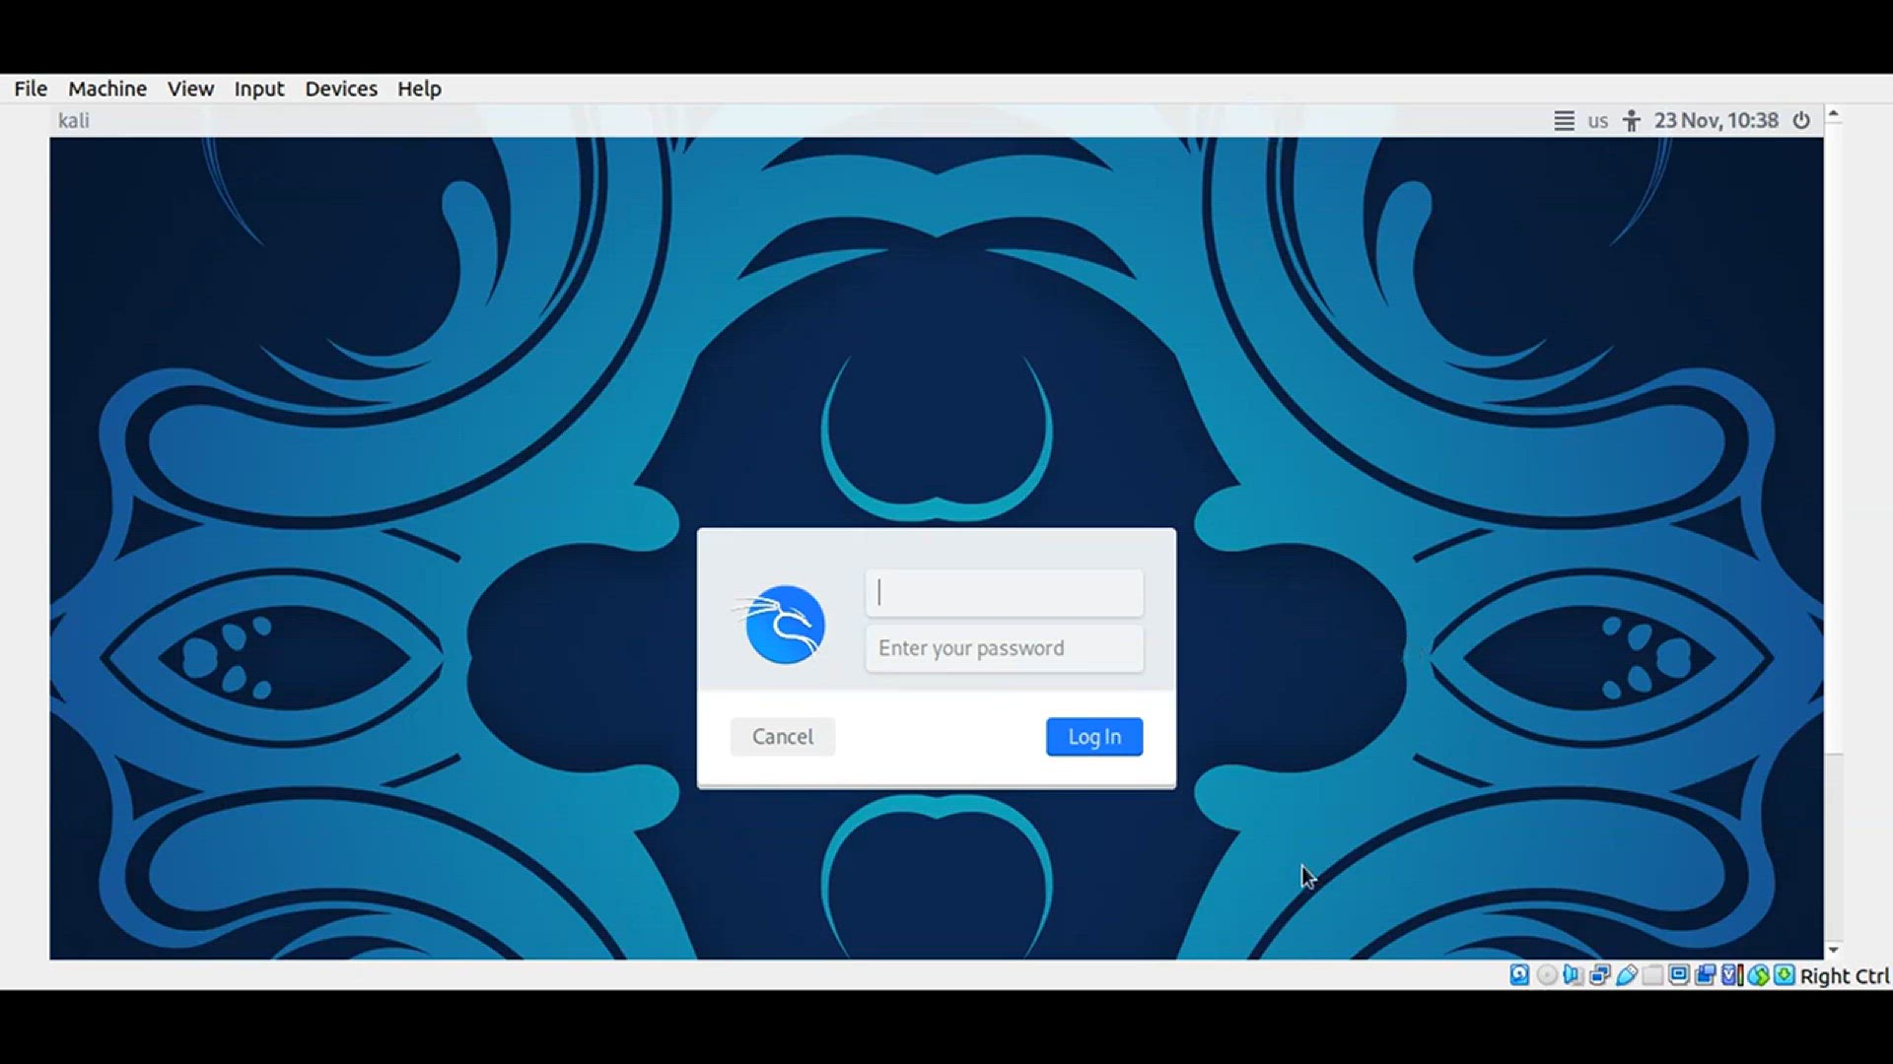The width and height of the screenshot is (1893, 1064).
Task: Click the 23 Nov, 10:38 clock
Action: [1717, 120]
